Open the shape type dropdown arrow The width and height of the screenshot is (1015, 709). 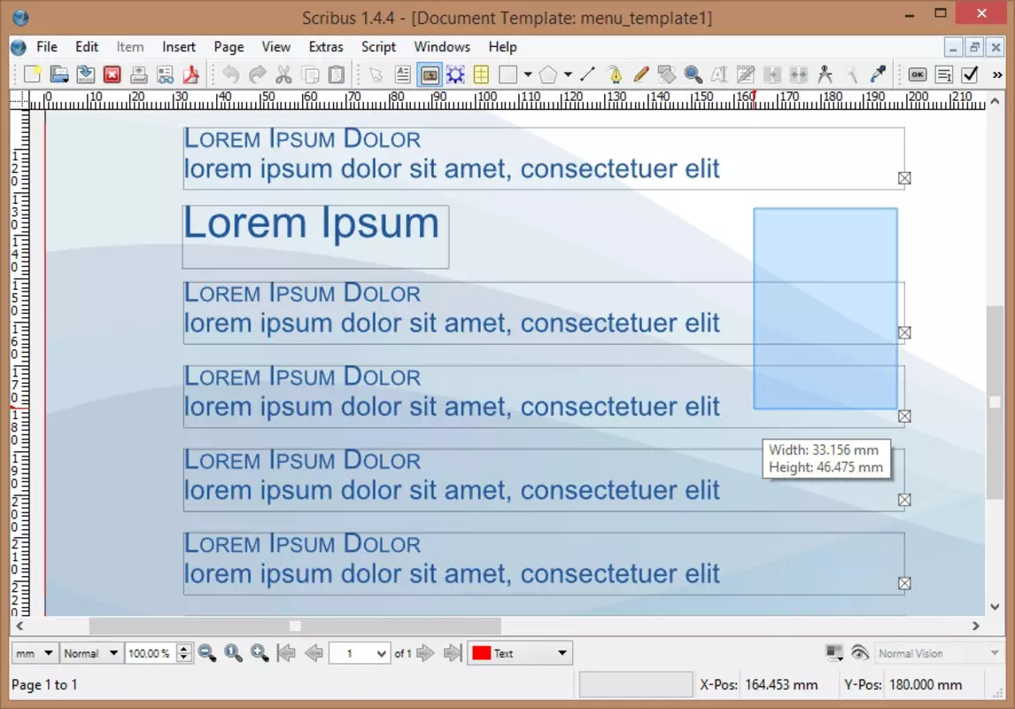pyautogui.click(x=528, y=74)
